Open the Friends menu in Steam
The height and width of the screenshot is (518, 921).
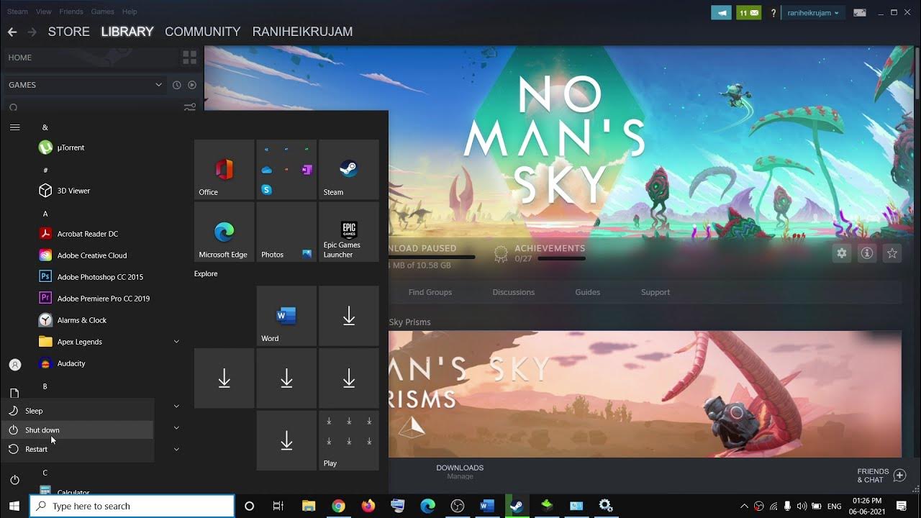71,12
